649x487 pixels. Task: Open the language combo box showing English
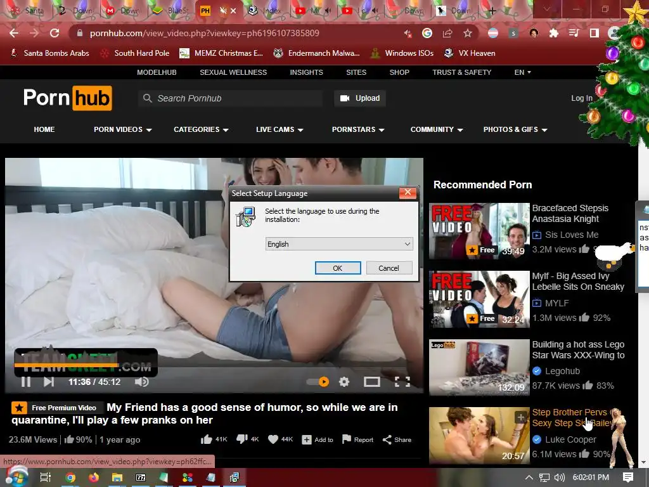click(339, 244)
